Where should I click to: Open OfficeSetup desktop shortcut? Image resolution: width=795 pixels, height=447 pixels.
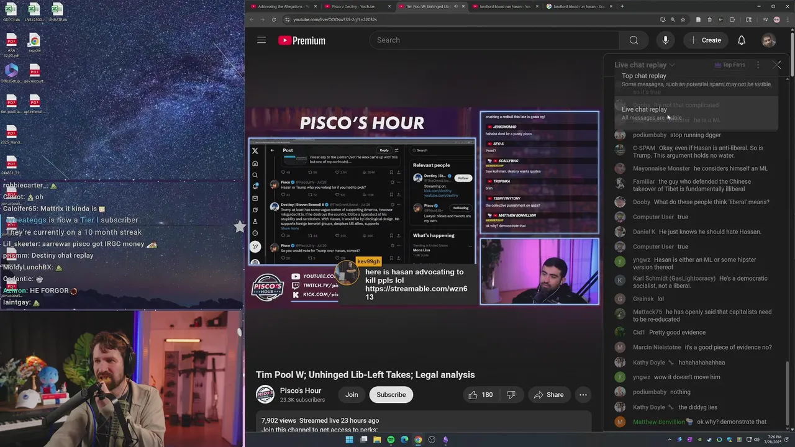(x=11, y=73)
